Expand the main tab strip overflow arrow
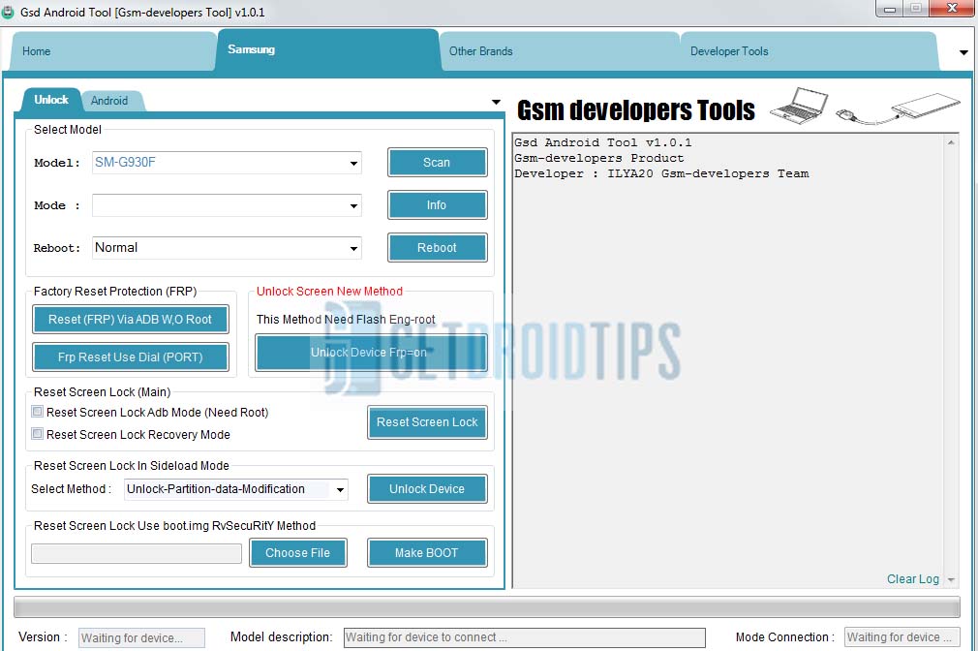Image resolution: width=978 pixels, height=651 pixels. pos(963,52)
